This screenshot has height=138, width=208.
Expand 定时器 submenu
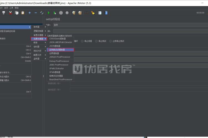click(x=39, y=47)
